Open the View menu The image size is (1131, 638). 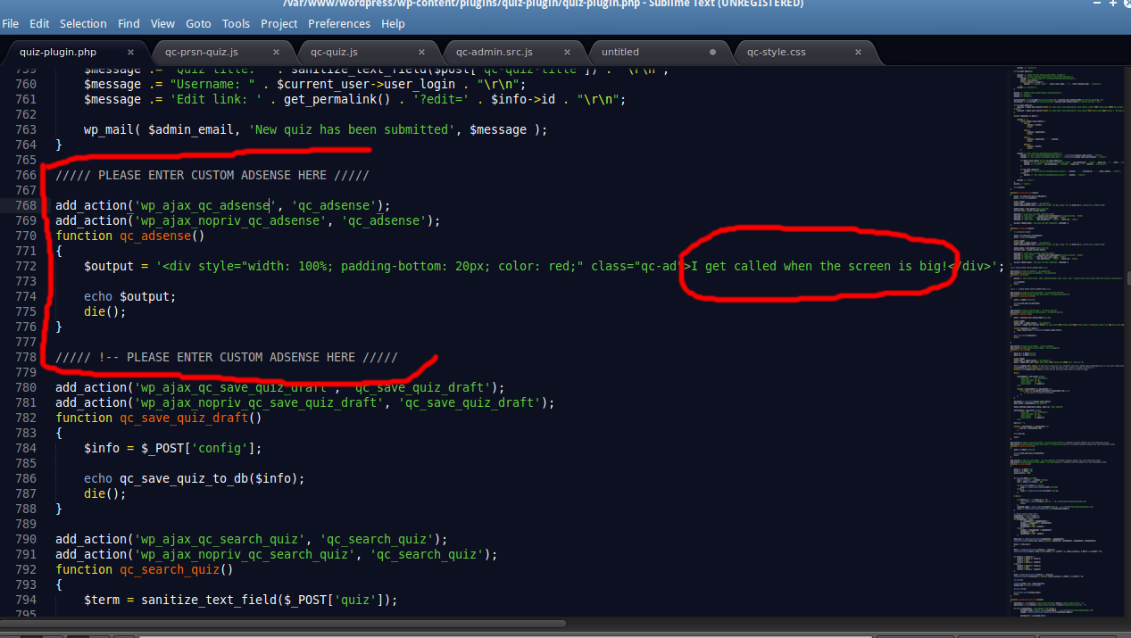(162, 24)
